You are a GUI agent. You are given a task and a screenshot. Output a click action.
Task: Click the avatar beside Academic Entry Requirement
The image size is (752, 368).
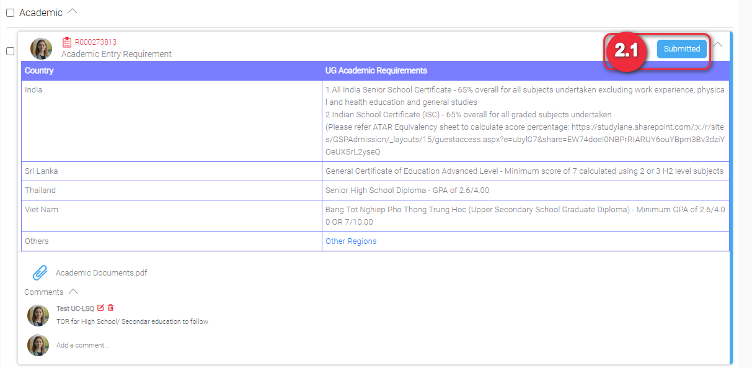point(41,48)
